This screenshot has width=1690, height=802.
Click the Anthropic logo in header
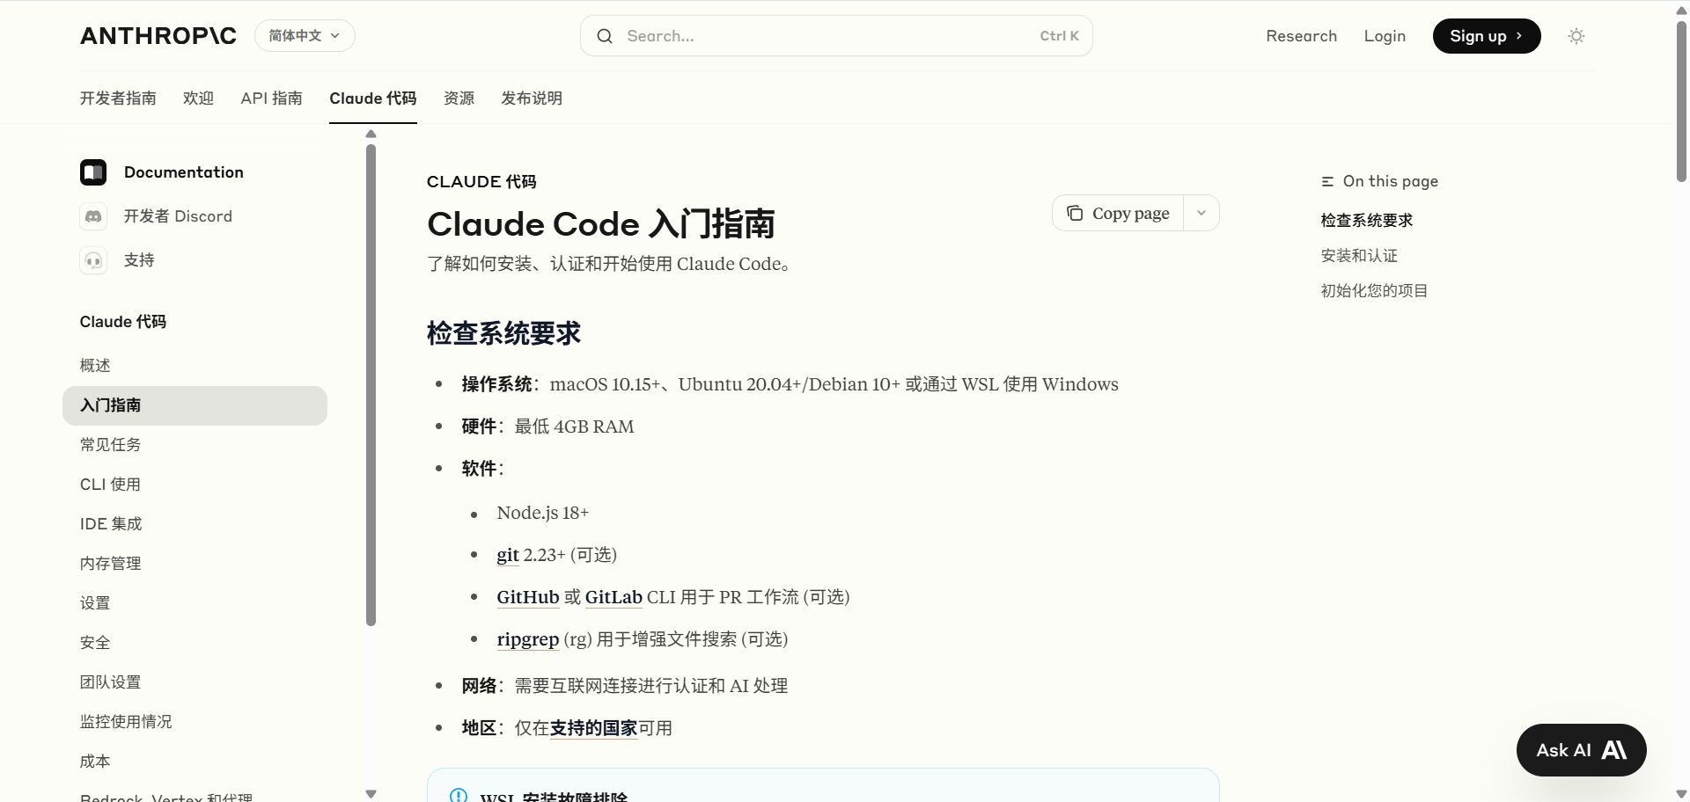click(x=158, y=36)
